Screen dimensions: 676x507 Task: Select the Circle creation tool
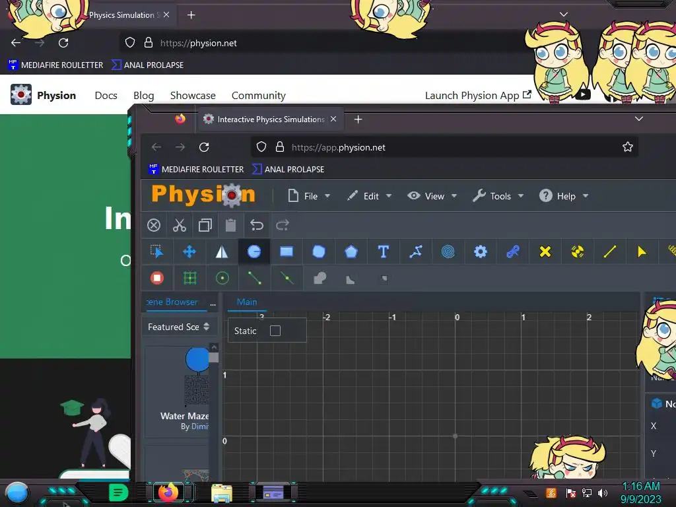click(254, 252)
